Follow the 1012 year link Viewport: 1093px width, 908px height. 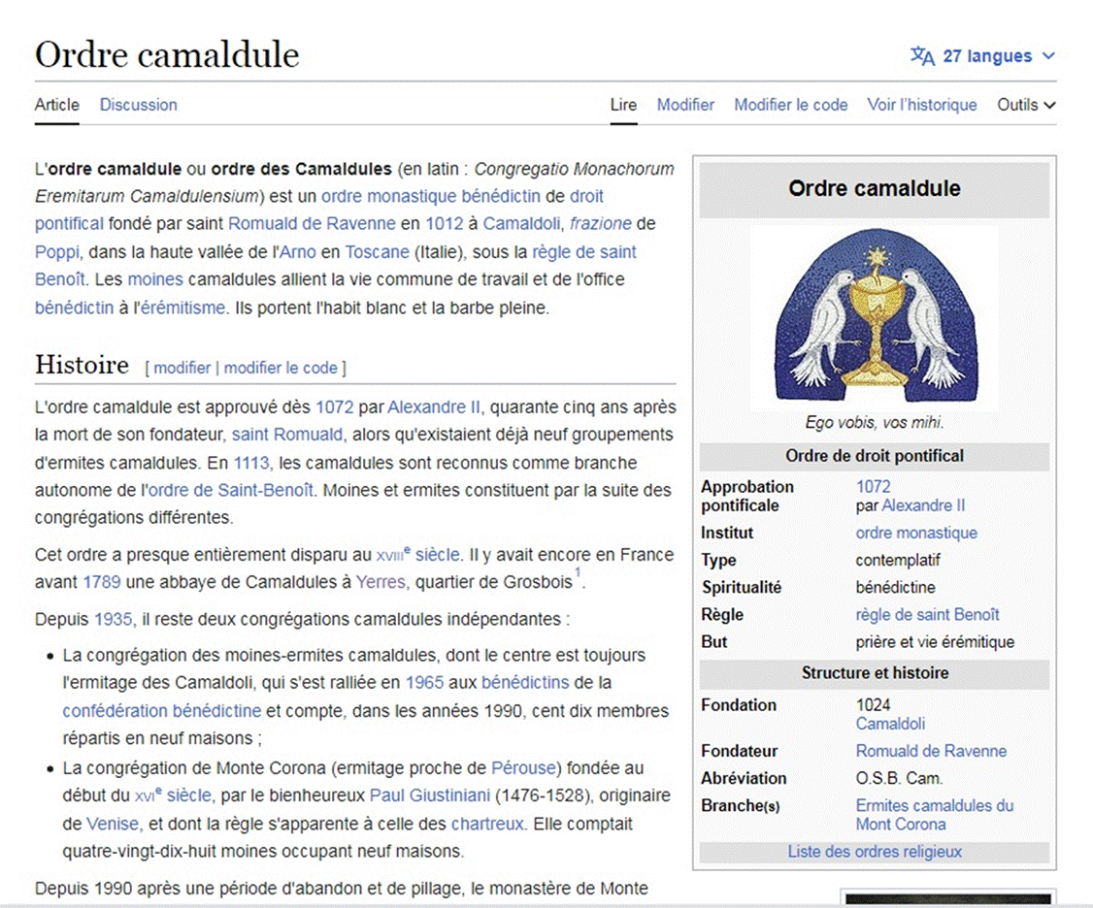[x=444, y=224]
